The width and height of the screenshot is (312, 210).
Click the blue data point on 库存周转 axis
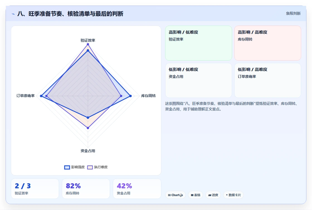click(131, 96)
